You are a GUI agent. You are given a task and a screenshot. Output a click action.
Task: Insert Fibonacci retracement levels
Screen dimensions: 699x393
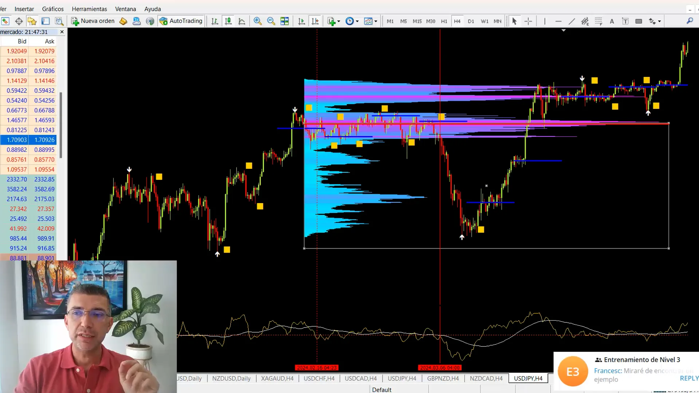click(598, 21)
